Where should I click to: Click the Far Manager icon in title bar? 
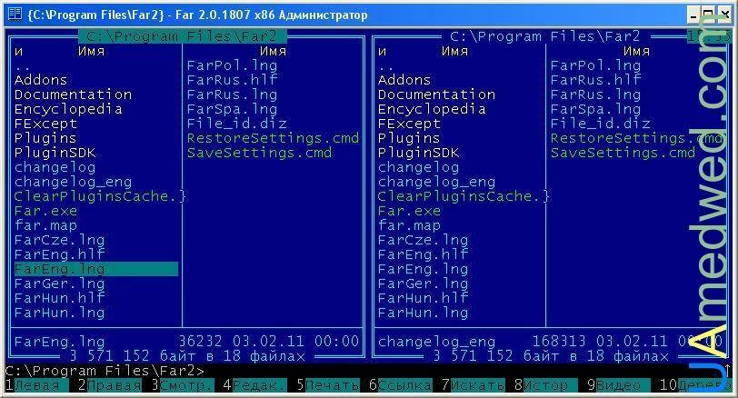point(14,15)
